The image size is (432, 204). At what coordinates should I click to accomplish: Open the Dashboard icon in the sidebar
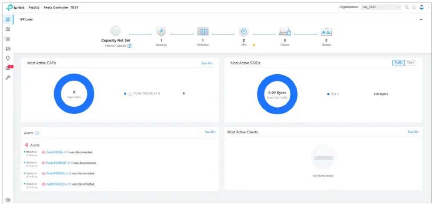(x=7, y=20)
